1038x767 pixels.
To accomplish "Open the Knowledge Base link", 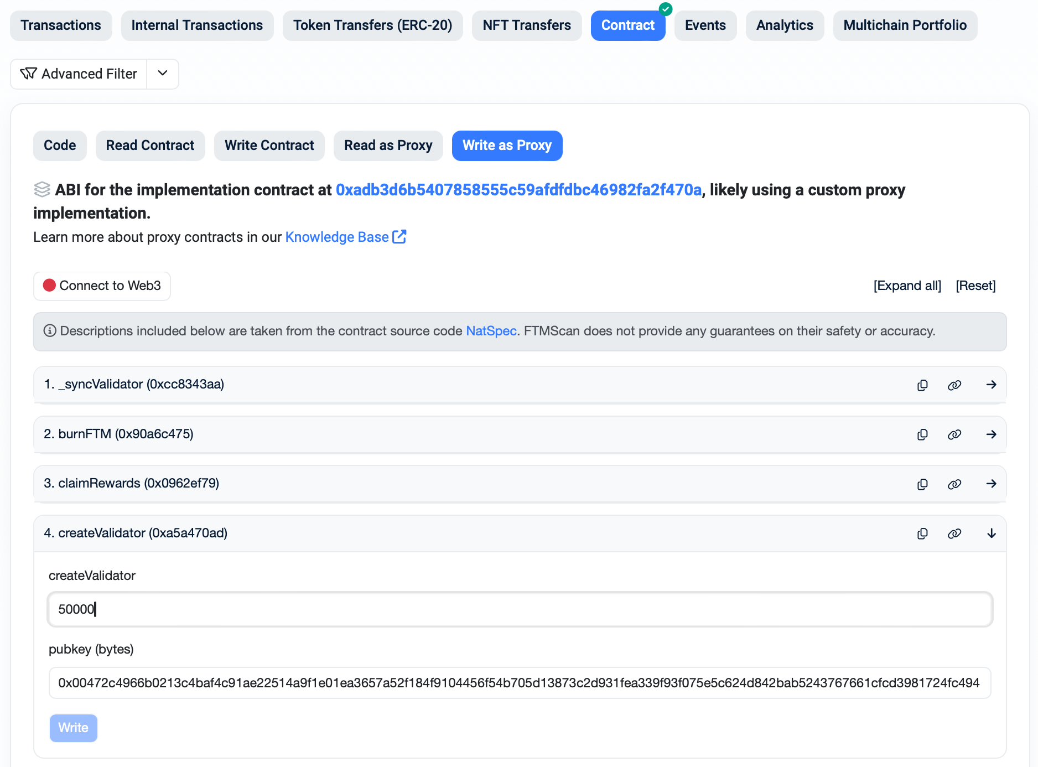I will (345, 237).
